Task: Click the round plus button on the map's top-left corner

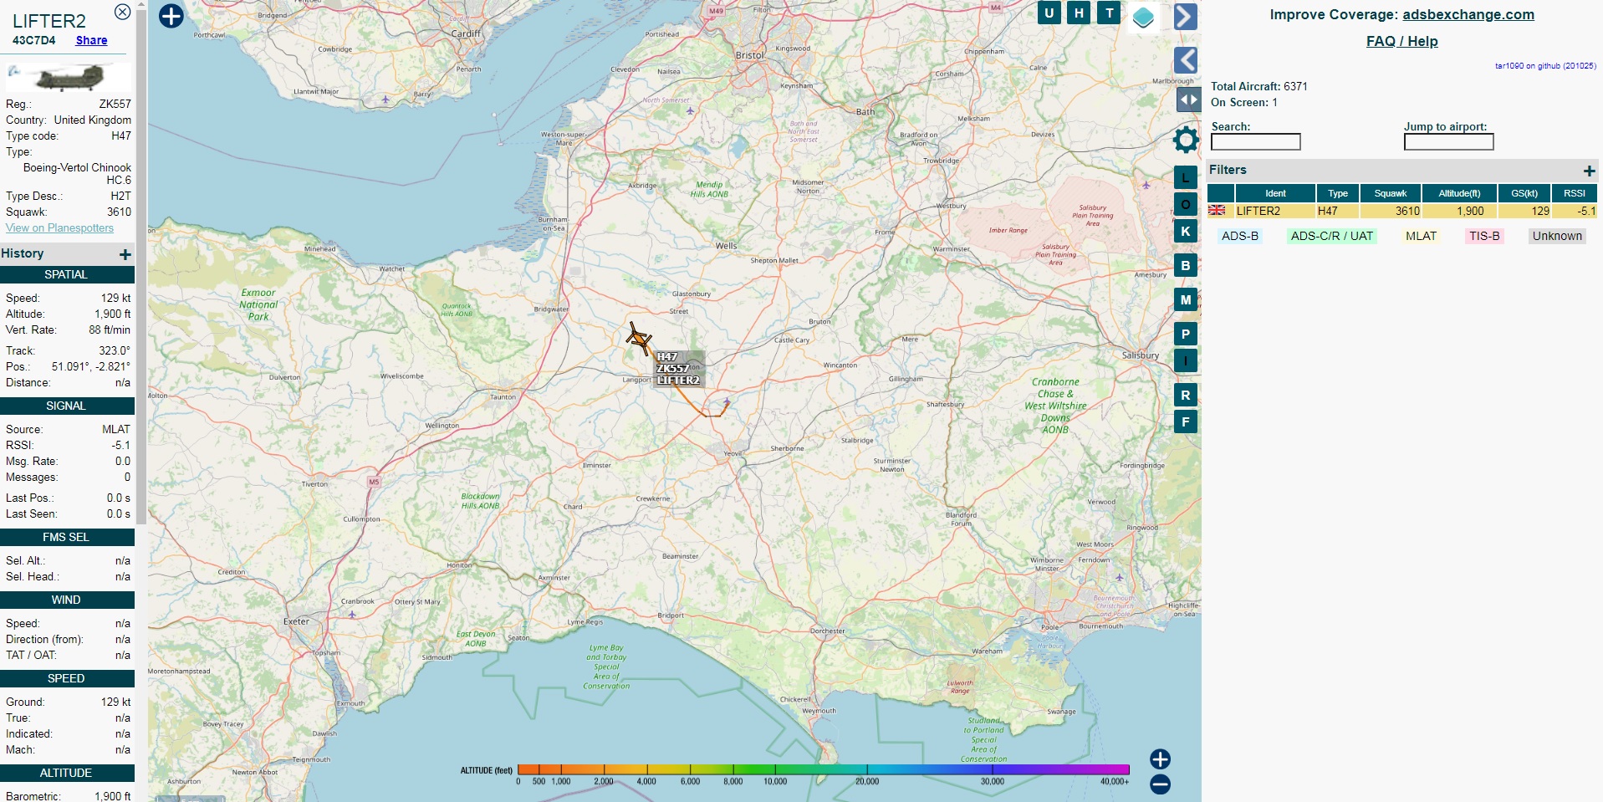Action: click(171, 16)
